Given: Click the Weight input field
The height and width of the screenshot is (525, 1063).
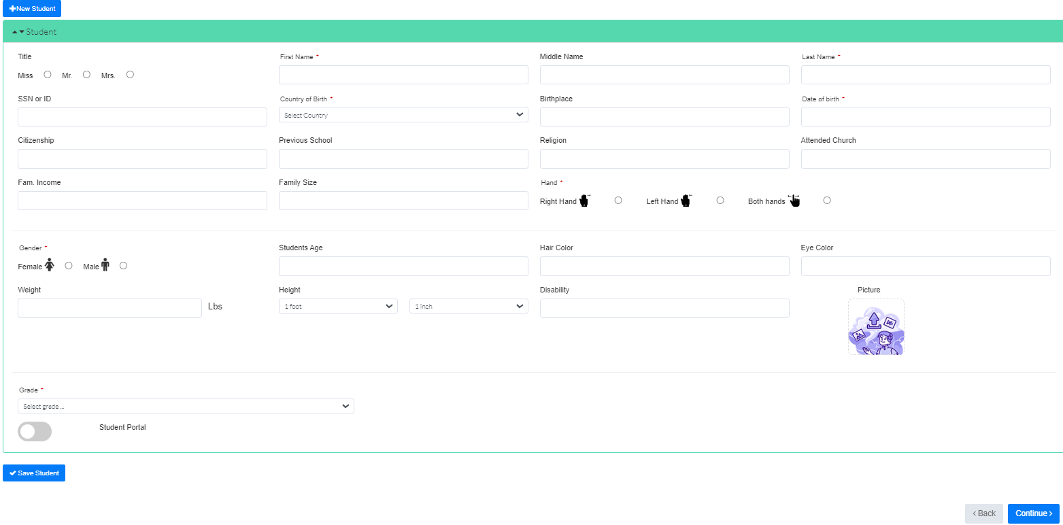Looking at the screenshot, I should [x=109, y=308].
